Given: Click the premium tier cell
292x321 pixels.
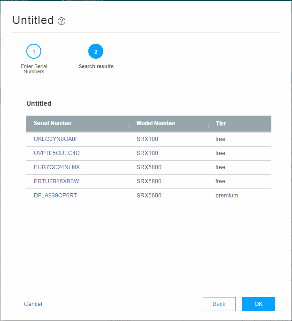Looking at the screenshot, I should click(227, 196).
